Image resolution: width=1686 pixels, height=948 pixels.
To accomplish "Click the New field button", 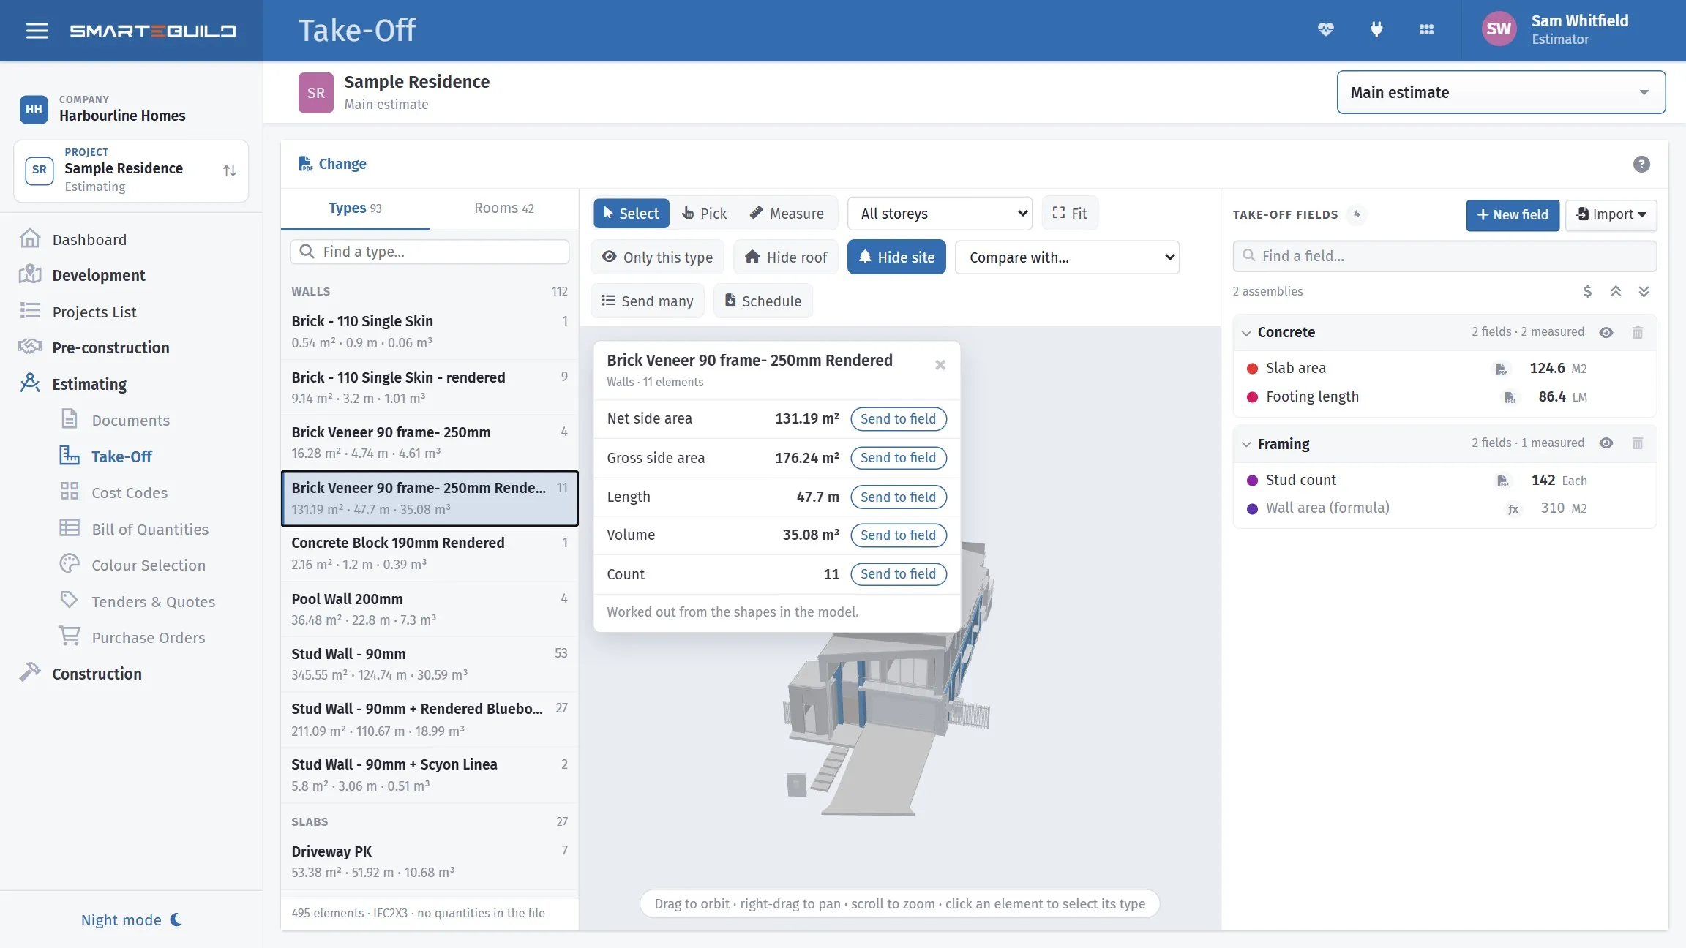I will 1513,215.
